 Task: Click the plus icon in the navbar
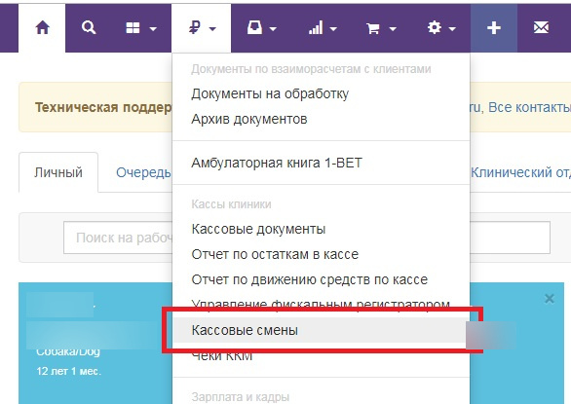[x=494, y=27]
